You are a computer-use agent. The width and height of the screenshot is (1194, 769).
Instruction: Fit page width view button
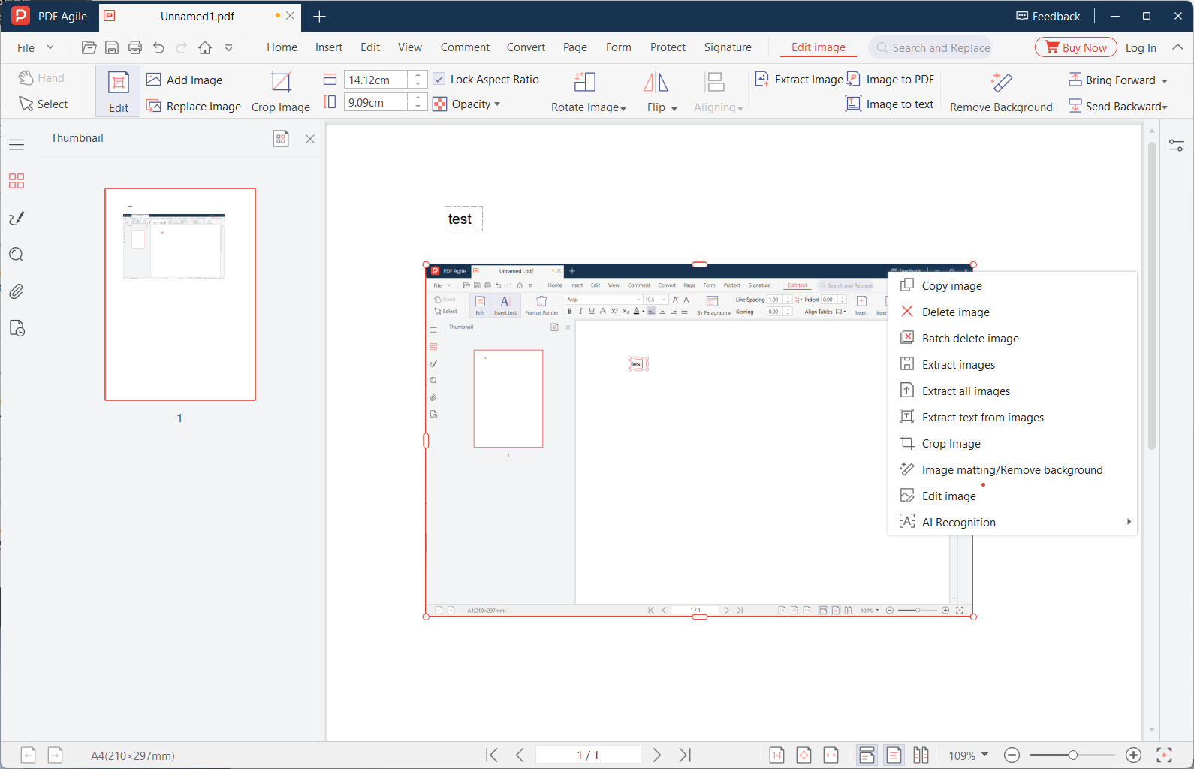click(831, 755)
